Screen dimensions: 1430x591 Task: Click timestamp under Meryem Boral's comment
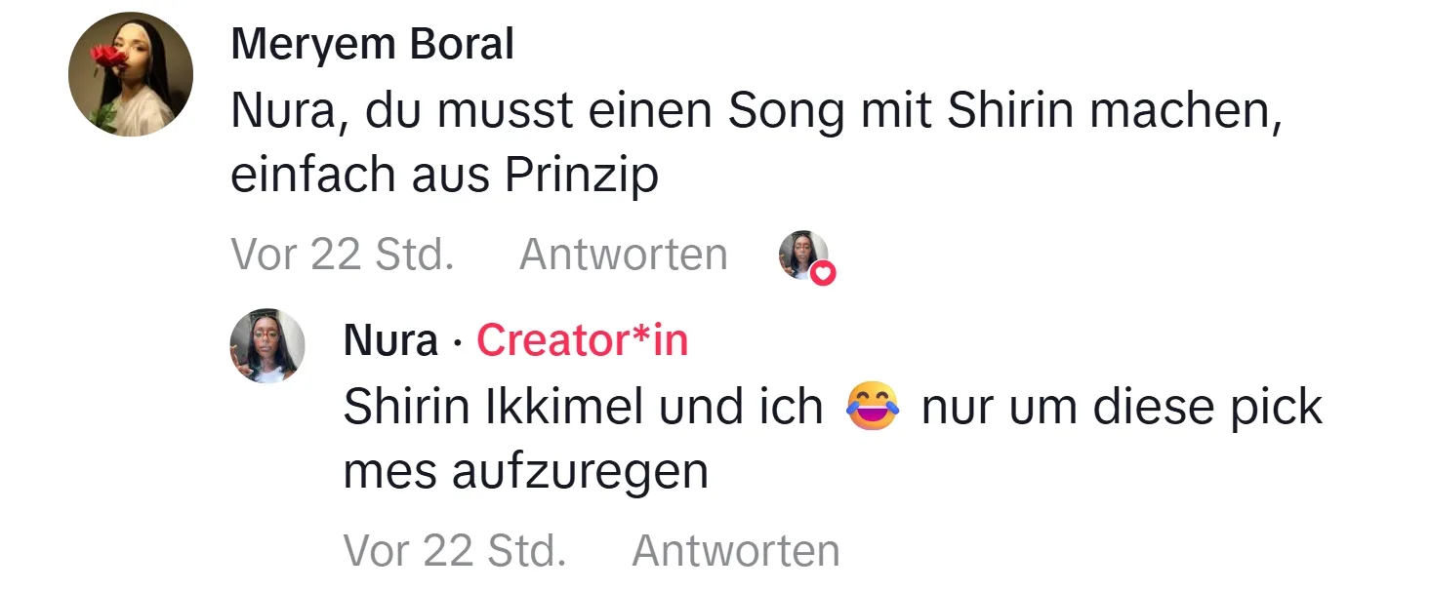click(x=343, y=255)
